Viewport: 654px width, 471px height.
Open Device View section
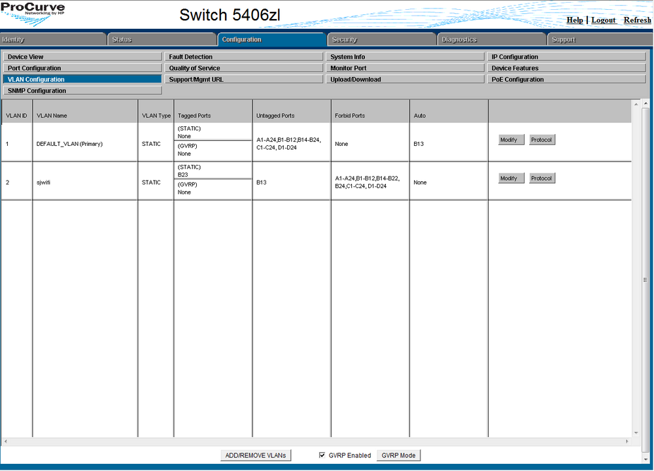[82, 56]
